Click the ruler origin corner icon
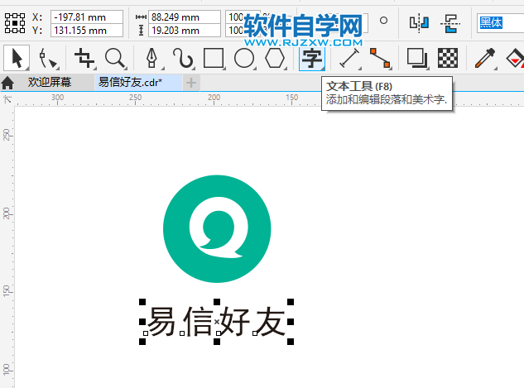This screenshot has width=524, height=388. coord(7,99)
